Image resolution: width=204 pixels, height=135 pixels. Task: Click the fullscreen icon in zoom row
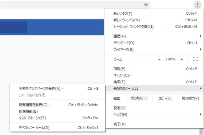pyautogui.click(x=195, y=59)
